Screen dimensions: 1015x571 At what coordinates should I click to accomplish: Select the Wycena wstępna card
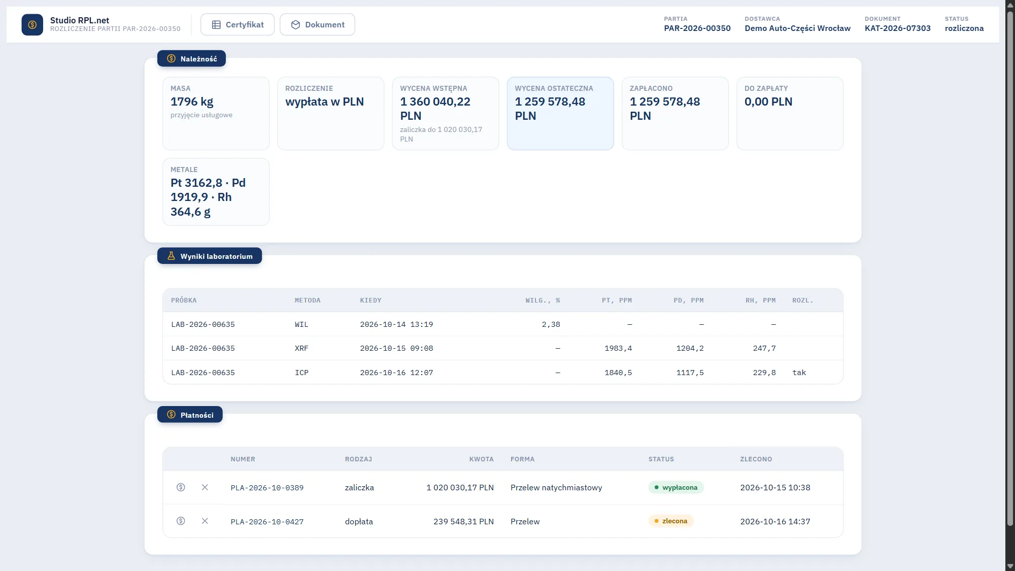tap(446, 113)
